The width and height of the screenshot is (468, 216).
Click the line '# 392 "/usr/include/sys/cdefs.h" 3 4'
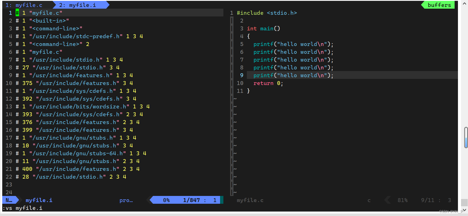pyautogui.click(x=76, y=99)
